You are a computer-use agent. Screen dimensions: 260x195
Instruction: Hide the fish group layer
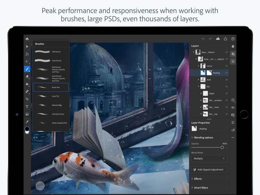point(226,86)
